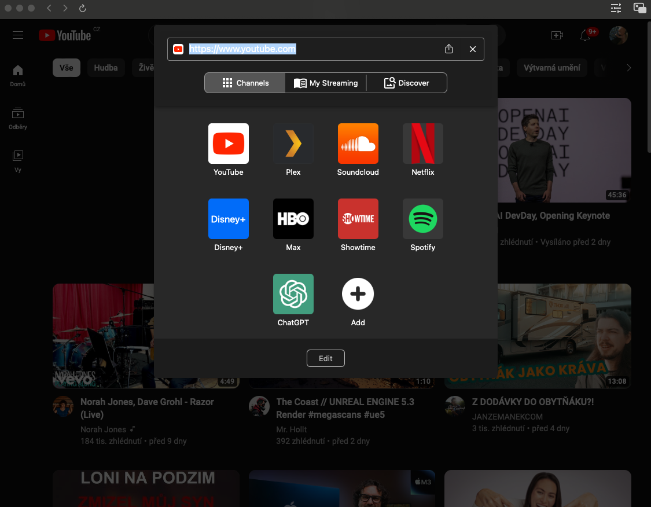Go back with the left arrow
This screenshot has width=651, height=507.
point(49,8)
